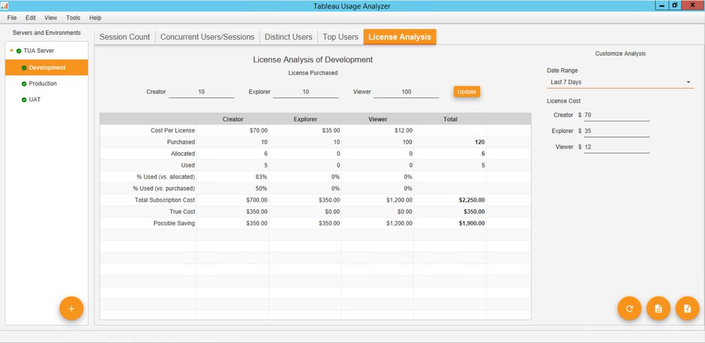Click the Excel export file button
Screen dimensions: 705x343
point(658,308)
